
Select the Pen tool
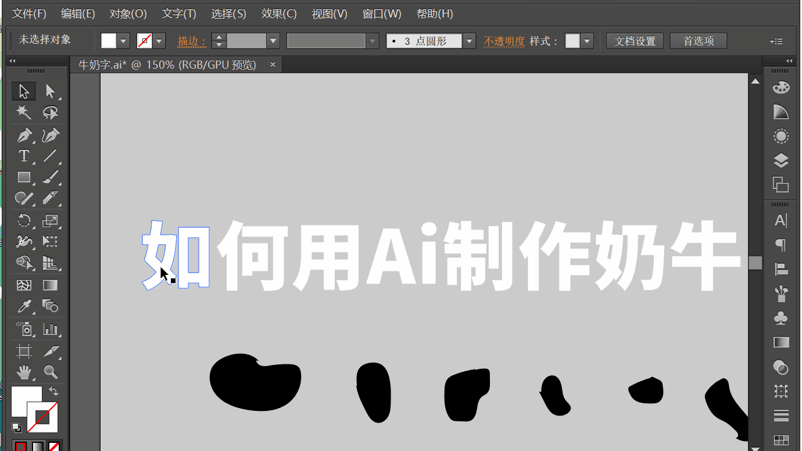tap(24, 135)
